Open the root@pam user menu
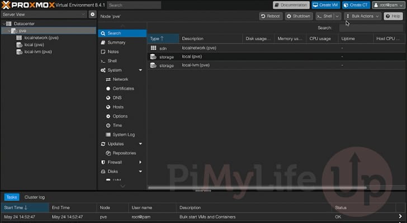The width and height of the screenshot is (407, 223). [389, 5]
